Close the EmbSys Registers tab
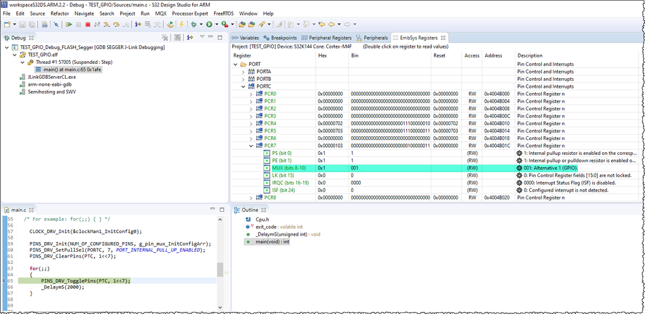Screen dimensions: 645x315 point(444,38)
